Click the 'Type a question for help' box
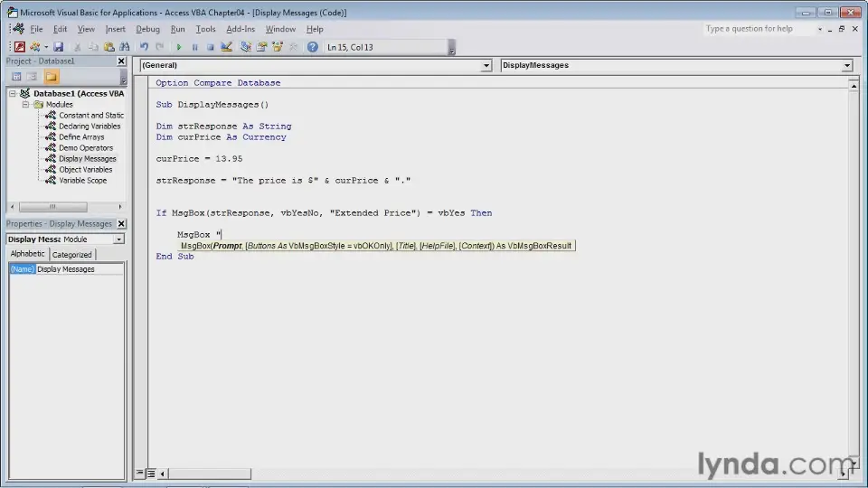 point(759,29)
